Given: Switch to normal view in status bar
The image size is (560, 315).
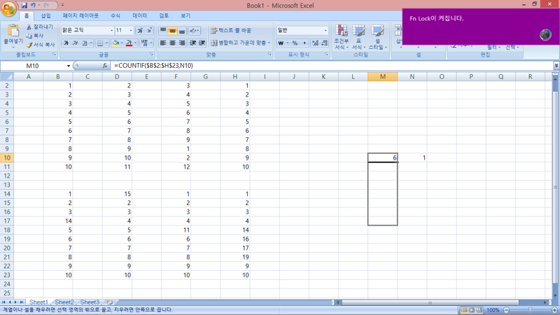Looking at the screenshot, I should 463,310.
